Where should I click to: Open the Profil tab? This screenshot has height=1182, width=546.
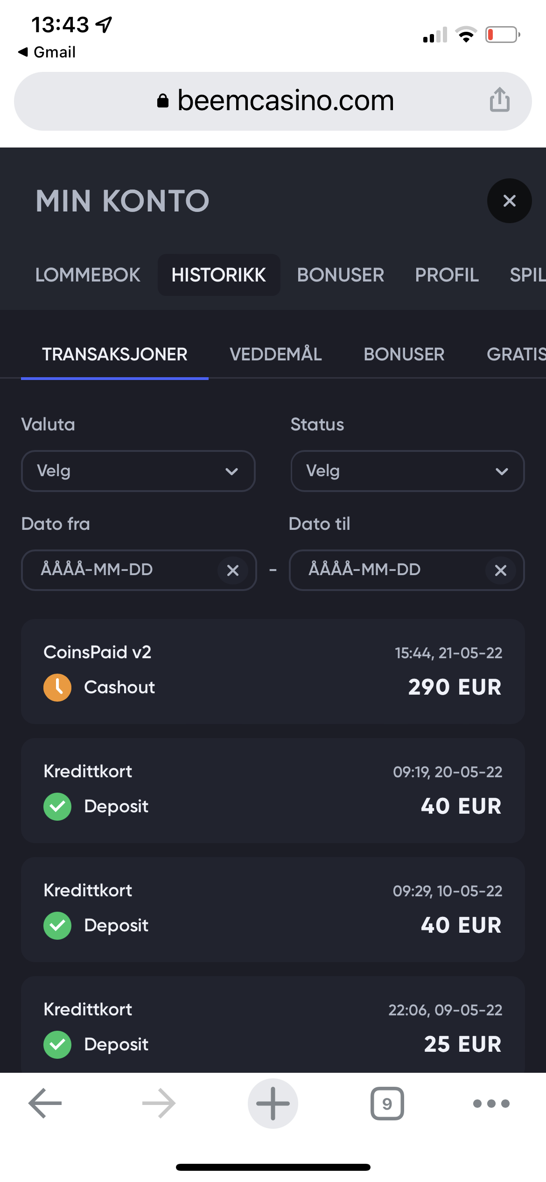447,275
